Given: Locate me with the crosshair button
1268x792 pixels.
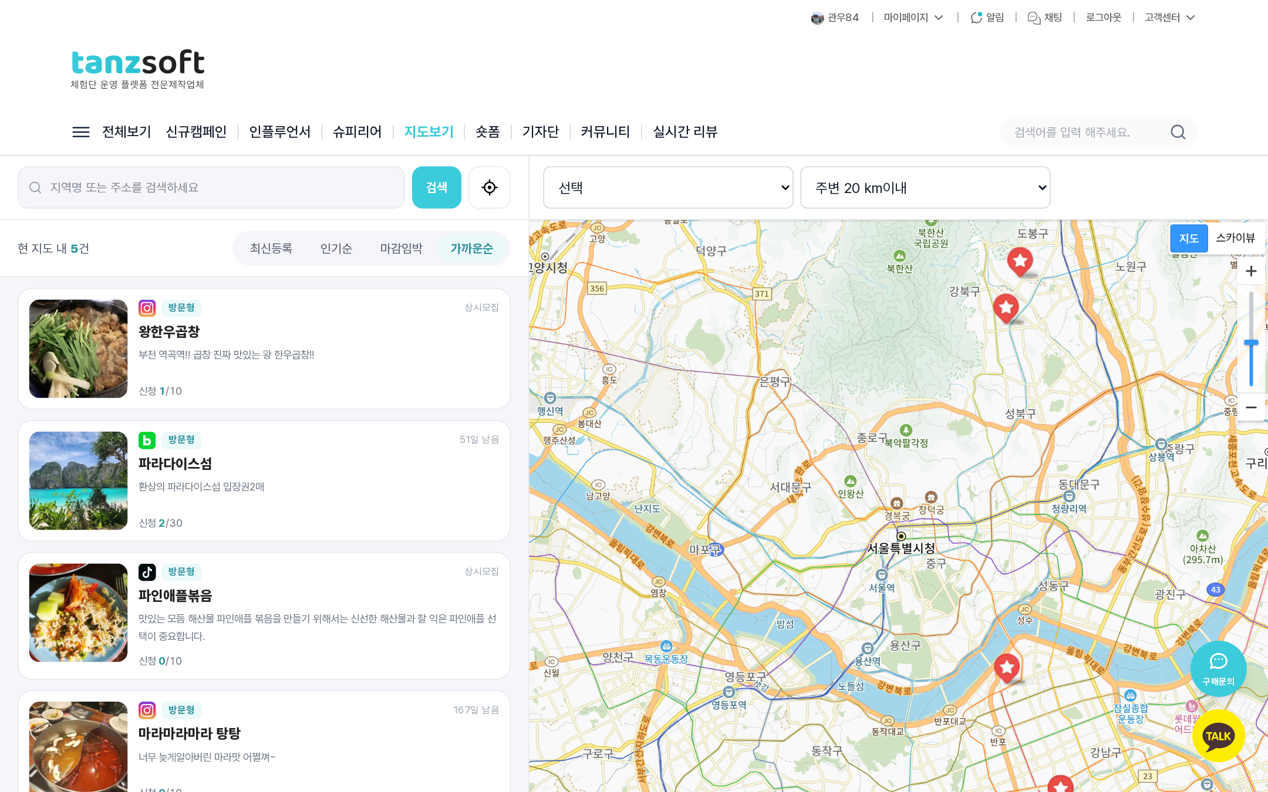Looking at the screenshot, I should [490, 187].
